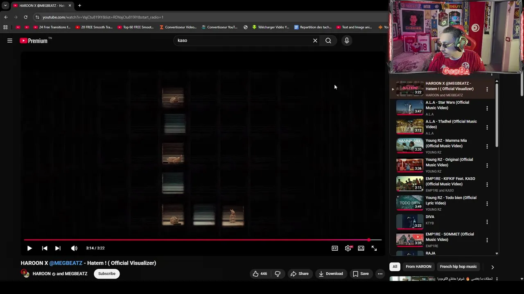The image size is (524, 294).
Task: Play A.L.A - Tfadhel Official Music Video
Action: 410,127
